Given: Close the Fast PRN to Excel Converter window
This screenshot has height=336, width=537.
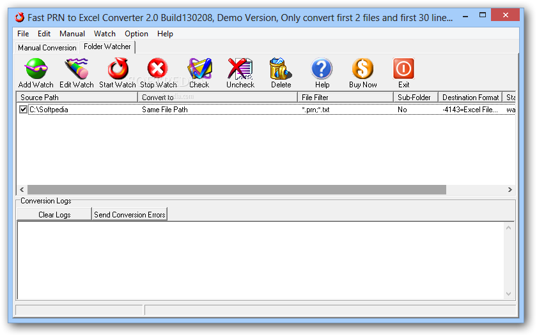Looking at the screenshot, I should pyautogui.click(x=505, y=15).
